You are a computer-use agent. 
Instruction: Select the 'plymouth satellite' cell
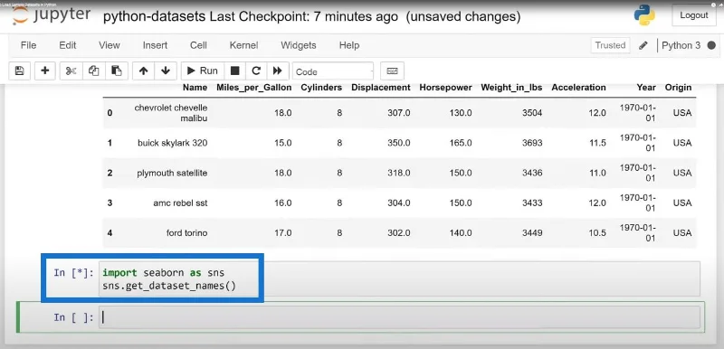172,173
